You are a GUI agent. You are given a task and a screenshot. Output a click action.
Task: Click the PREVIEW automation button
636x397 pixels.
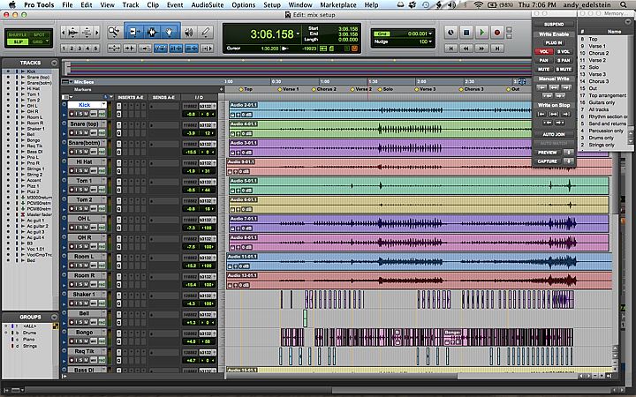(x=548, y=153)
